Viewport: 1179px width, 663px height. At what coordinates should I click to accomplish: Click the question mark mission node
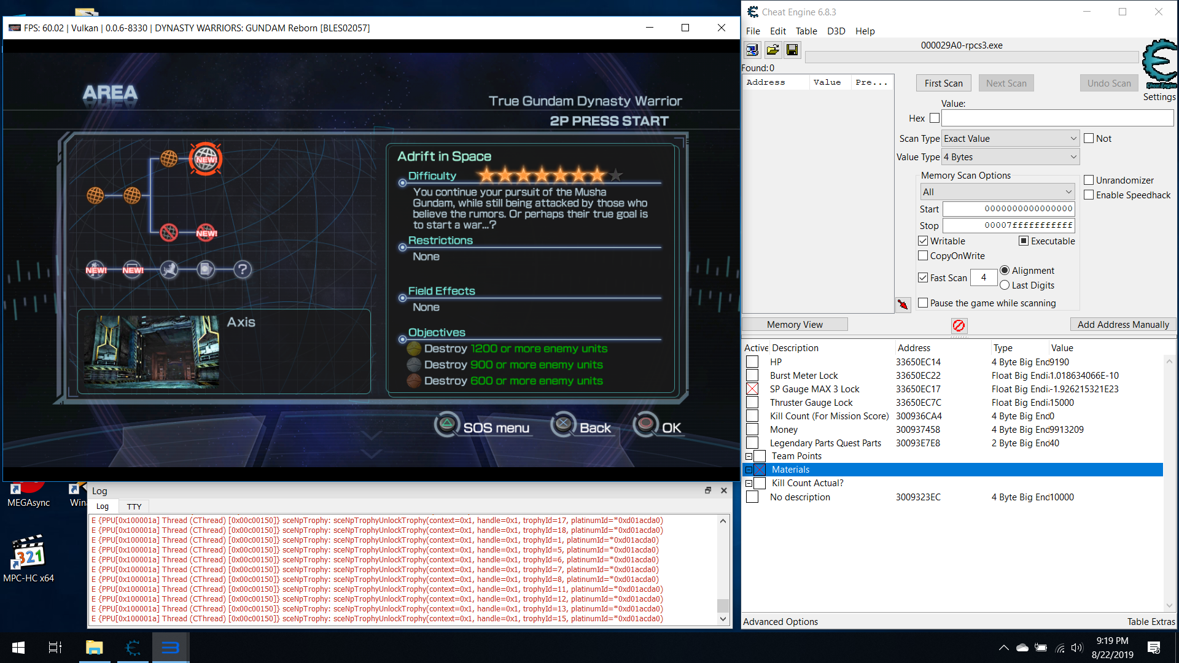[243, 269]
